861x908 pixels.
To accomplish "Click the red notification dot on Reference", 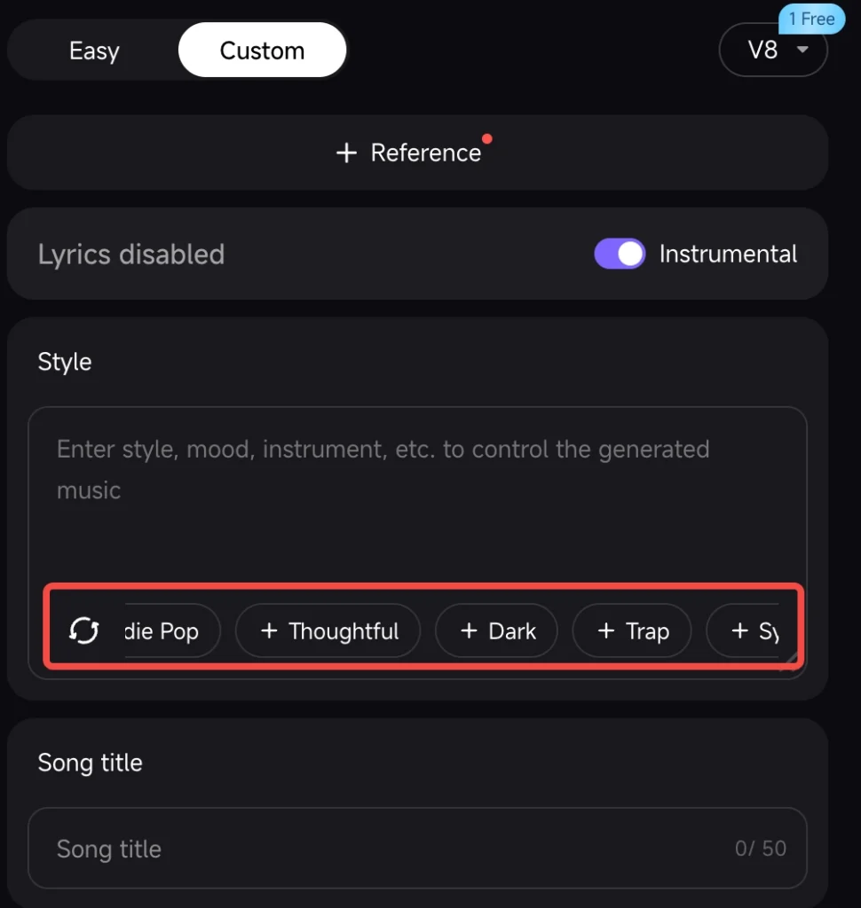I will pyautogui.click(x=486, y=138).
